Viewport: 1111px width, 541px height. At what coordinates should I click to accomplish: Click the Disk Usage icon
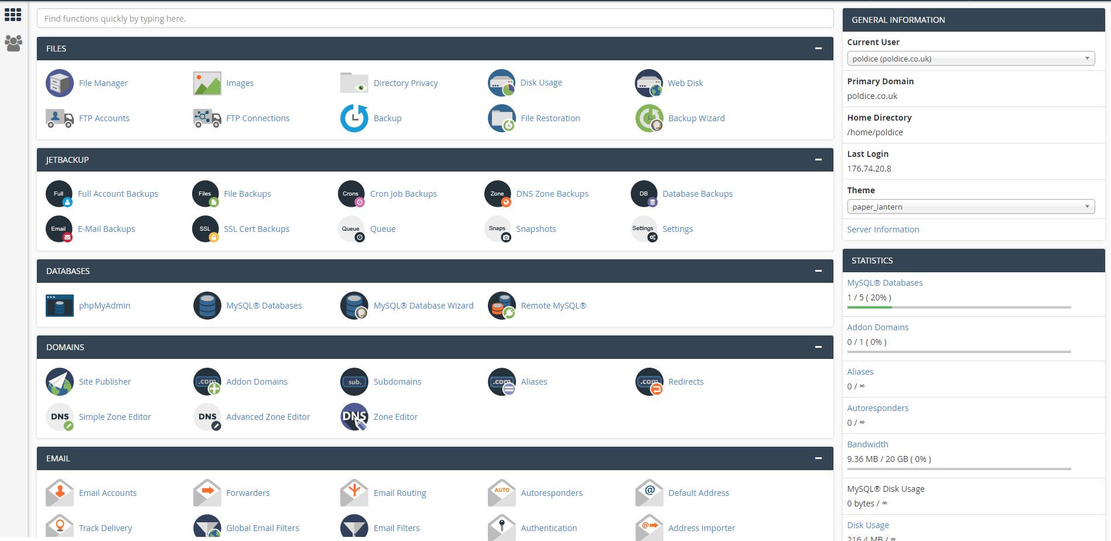click(x=501, y=83)
